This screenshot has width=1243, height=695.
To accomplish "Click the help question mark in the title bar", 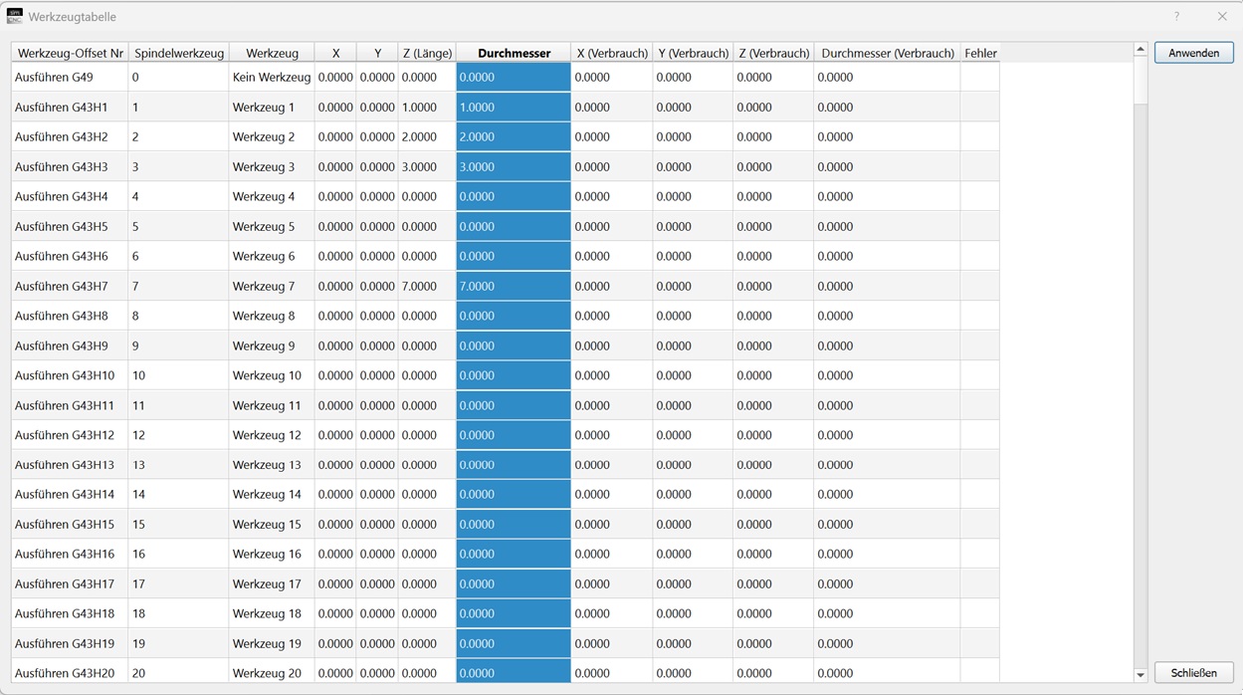I will click(1176, 17).
